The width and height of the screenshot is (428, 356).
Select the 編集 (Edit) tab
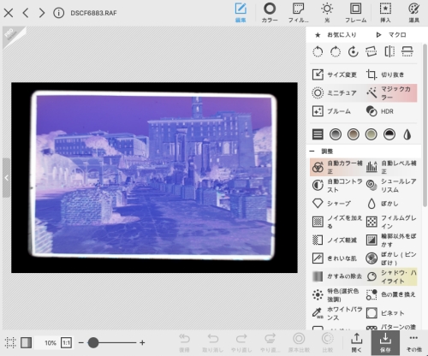241,13
